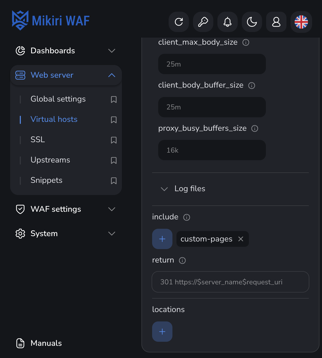Click the Web server icon
This screenshot has width=322, height=358.
click(x=20, y=75)
